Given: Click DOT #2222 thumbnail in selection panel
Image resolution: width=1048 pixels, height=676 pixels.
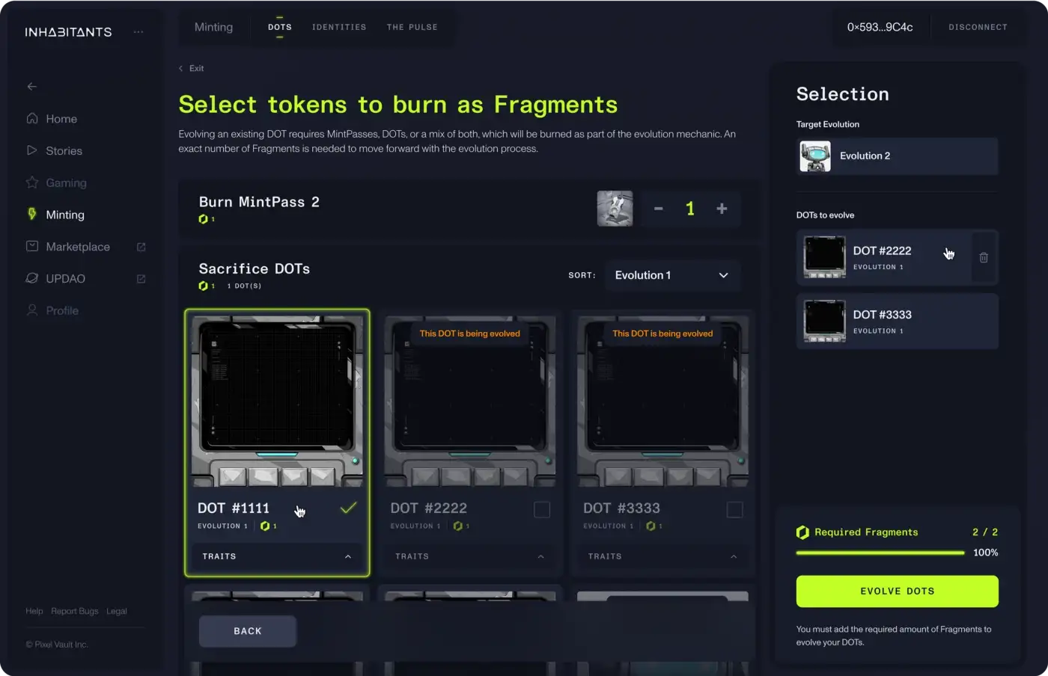Looking at the screenshot, I should click(824, 257).
